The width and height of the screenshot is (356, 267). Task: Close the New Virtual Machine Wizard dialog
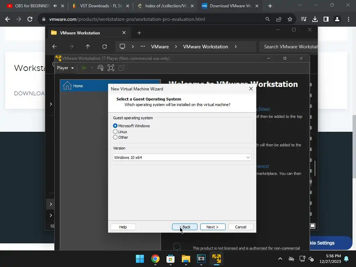tap(251, 89)
